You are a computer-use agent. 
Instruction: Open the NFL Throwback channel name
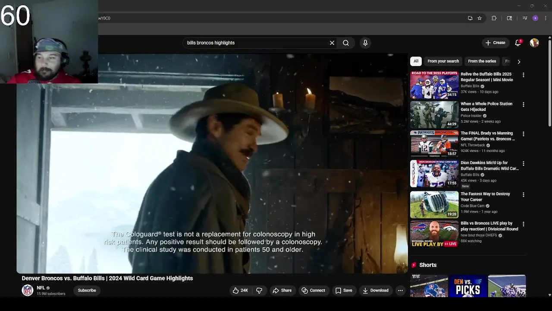pos(473,145)
